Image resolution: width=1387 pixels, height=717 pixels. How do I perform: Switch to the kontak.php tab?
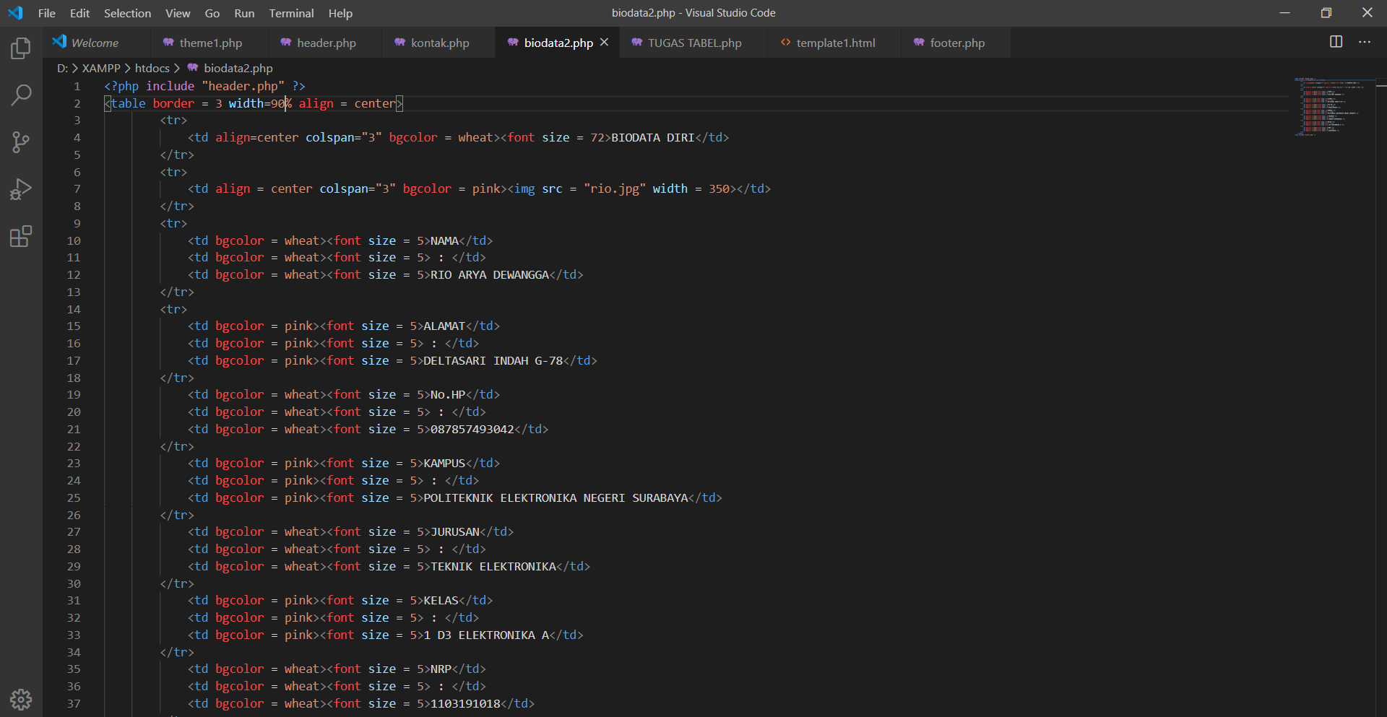439,43
